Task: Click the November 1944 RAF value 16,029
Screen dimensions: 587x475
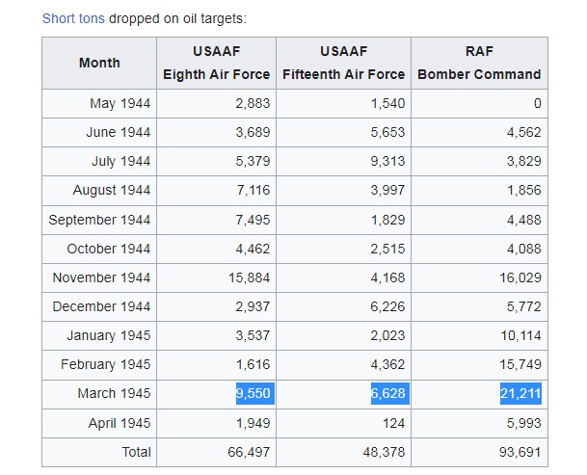Action: (x=520, y=277)
